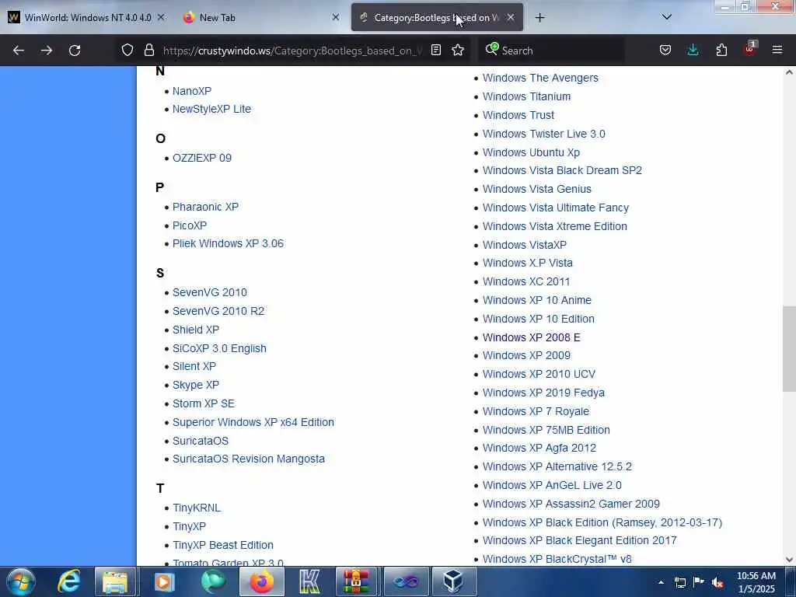The width and height of the screenshot is (796, 597).
Task: Open the Action Center flag icon
Action: click(x=699, y=581)
